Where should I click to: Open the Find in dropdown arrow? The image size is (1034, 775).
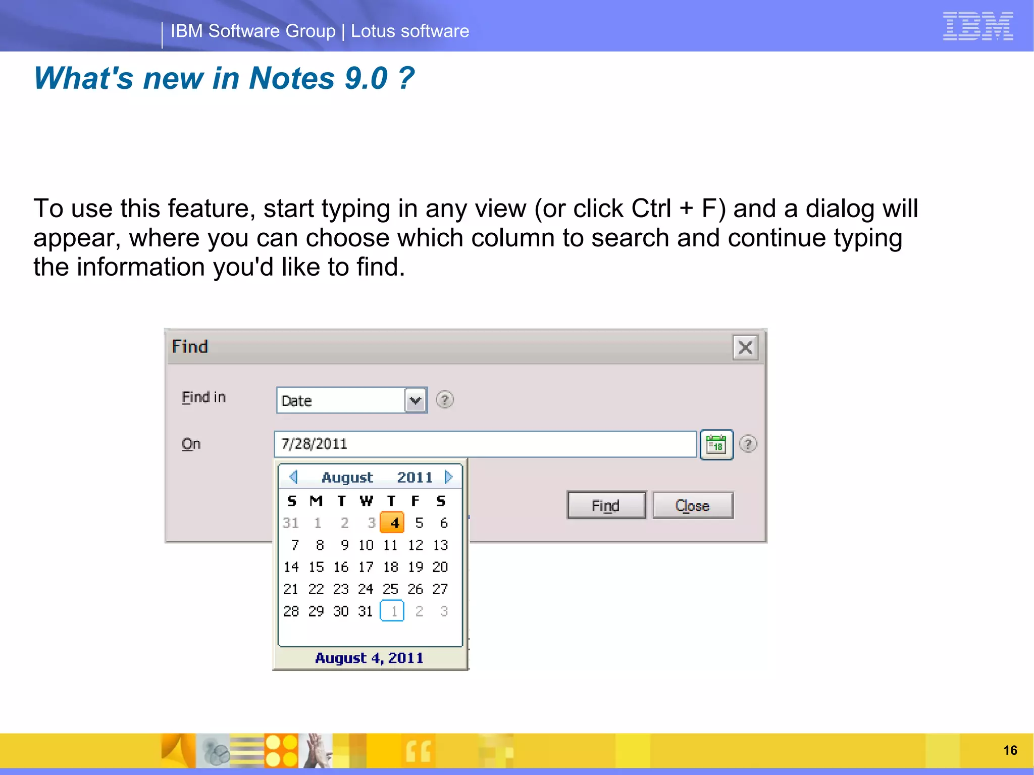point(416,400)
